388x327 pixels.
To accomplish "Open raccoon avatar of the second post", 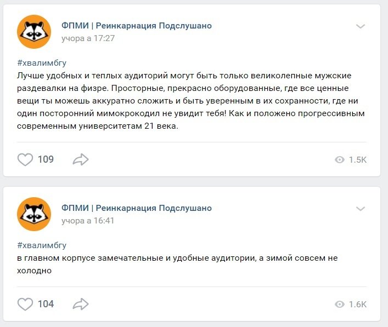I will point(35,214).
